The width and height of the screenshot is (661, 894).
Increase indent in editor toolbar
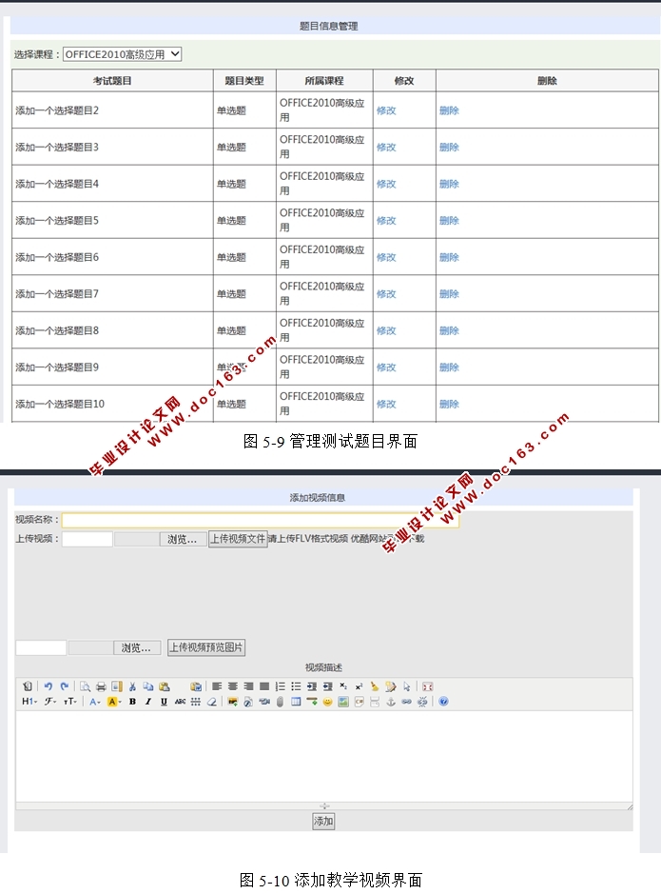(x=311, y=686)
